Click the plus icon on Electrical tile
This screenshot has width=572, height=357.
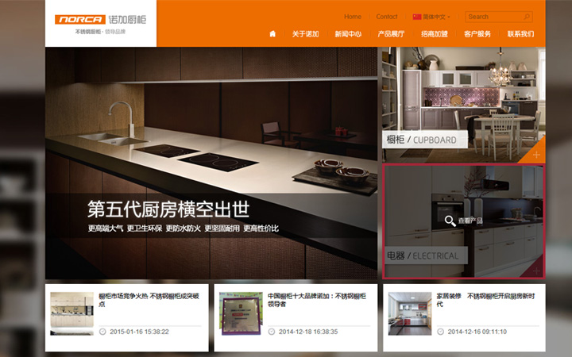536,271
